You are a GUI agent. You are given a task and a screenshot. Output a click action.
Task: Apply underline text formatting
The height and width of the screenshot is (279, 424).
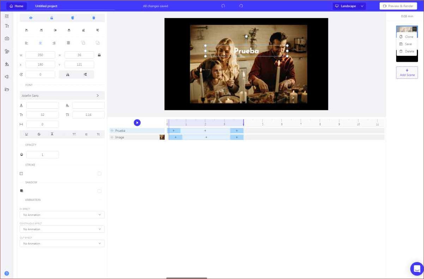(x=26, y=134)
